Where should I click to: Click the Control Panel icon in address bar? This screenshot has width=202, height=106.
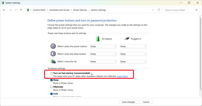pyautogui.click(x=28, y=10)
